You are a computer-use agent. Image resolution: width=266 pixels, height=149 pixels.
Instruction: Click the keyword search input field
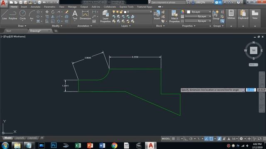click(168, 2)
